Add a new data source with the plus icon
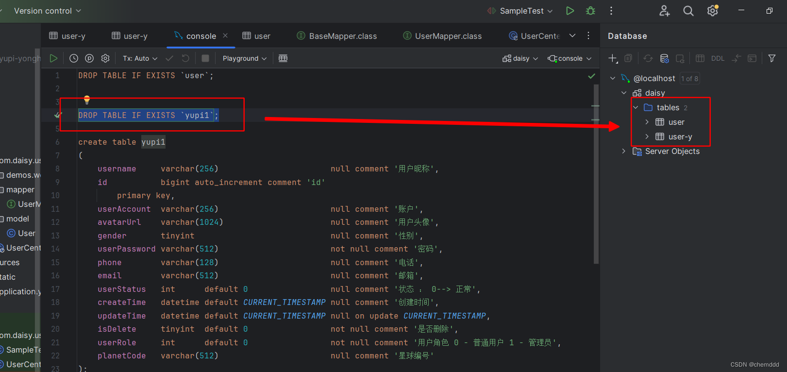787x372 pixels. pyautogui.click(x=613, y=58)
